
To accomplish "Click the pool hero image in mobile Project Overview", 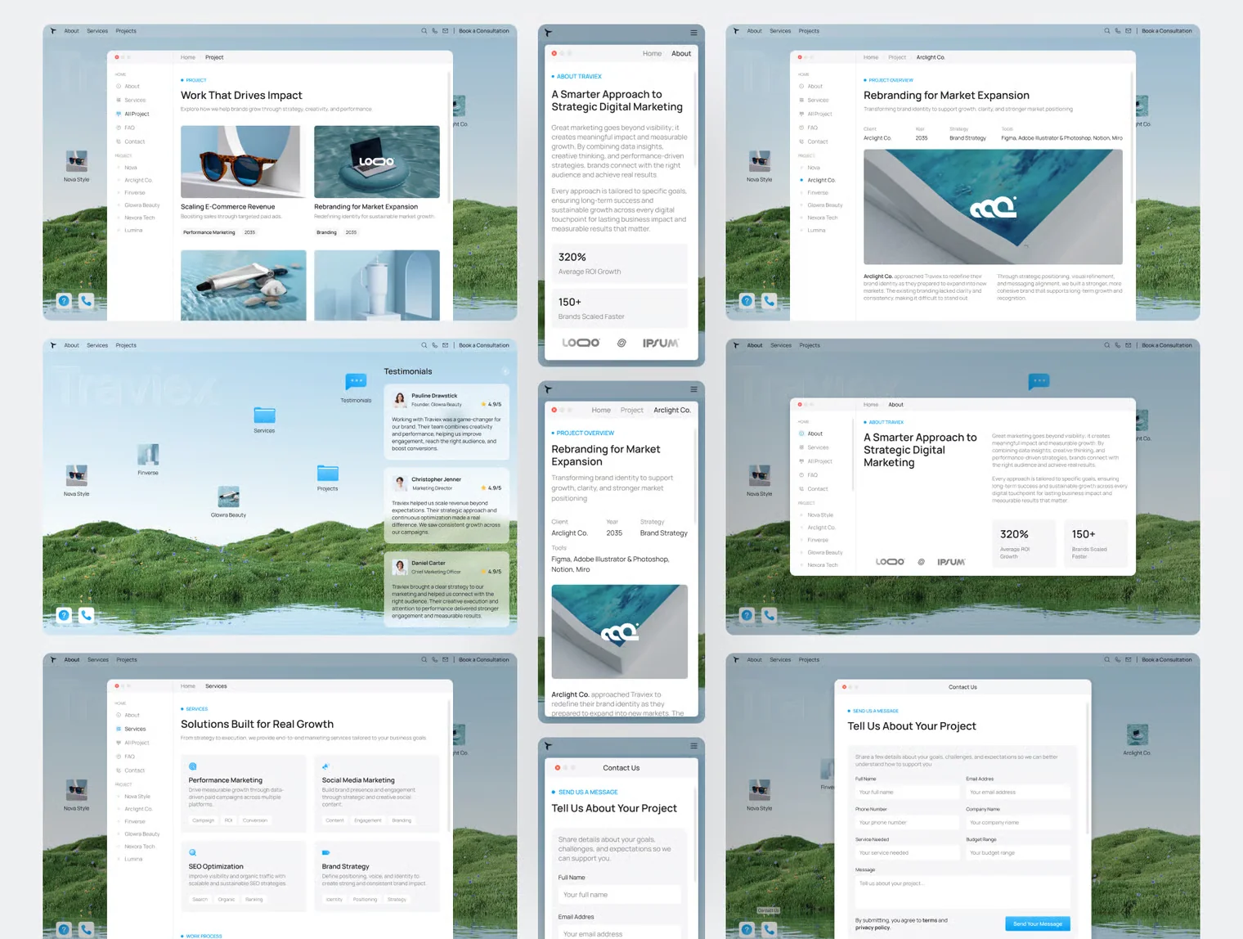I will tap(619, 631).
